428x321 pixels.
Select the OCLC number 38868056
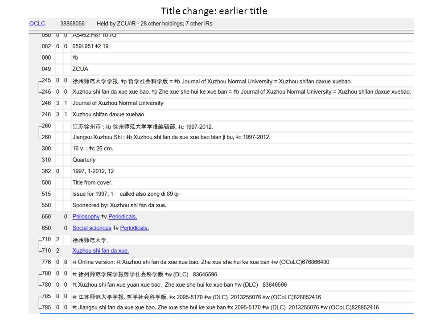pos(72,24)
